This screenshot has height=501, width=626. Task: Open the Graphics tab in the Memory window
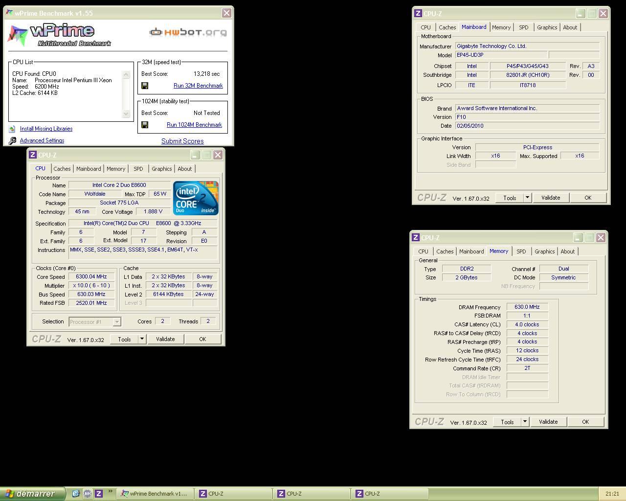(x=545, y=251)
